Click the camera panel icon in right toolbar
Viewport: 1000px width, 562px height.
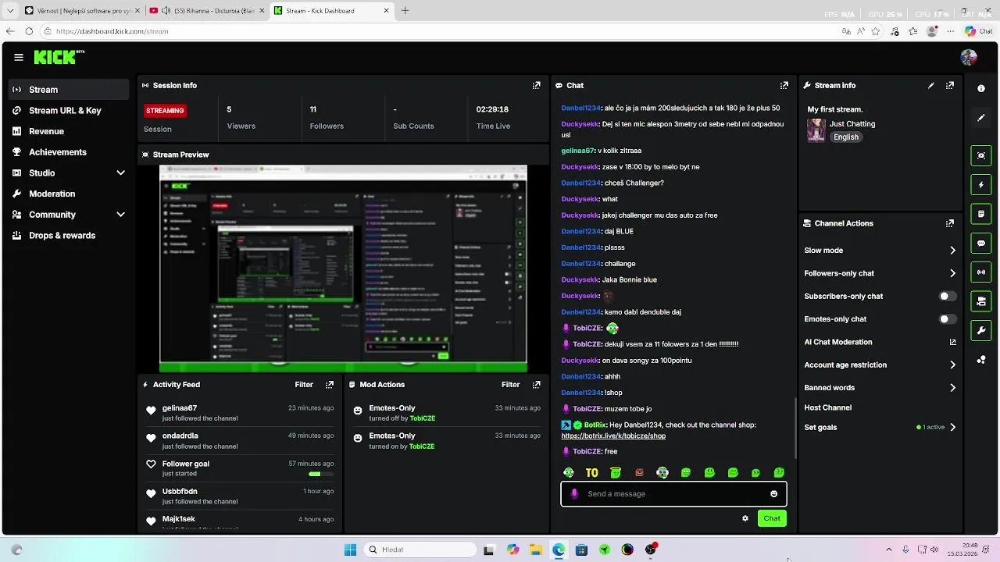pos(981,301)
